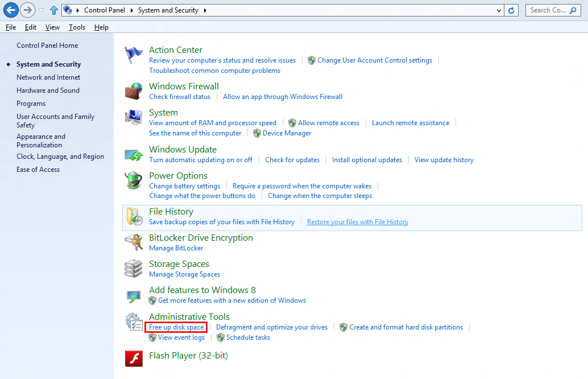Go up one level with the Up arrow
Viewport: 588px width, 379px height.
pyautogui.click(x=54, y=10)
